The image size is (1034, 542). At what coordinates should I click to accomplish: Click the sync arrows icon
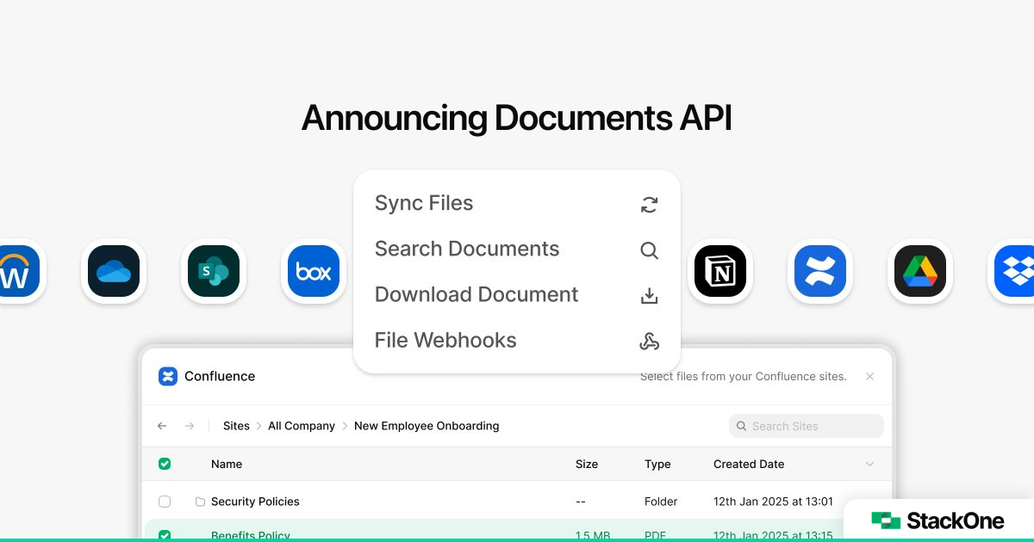pyautogui.click(x=650, y=205)
